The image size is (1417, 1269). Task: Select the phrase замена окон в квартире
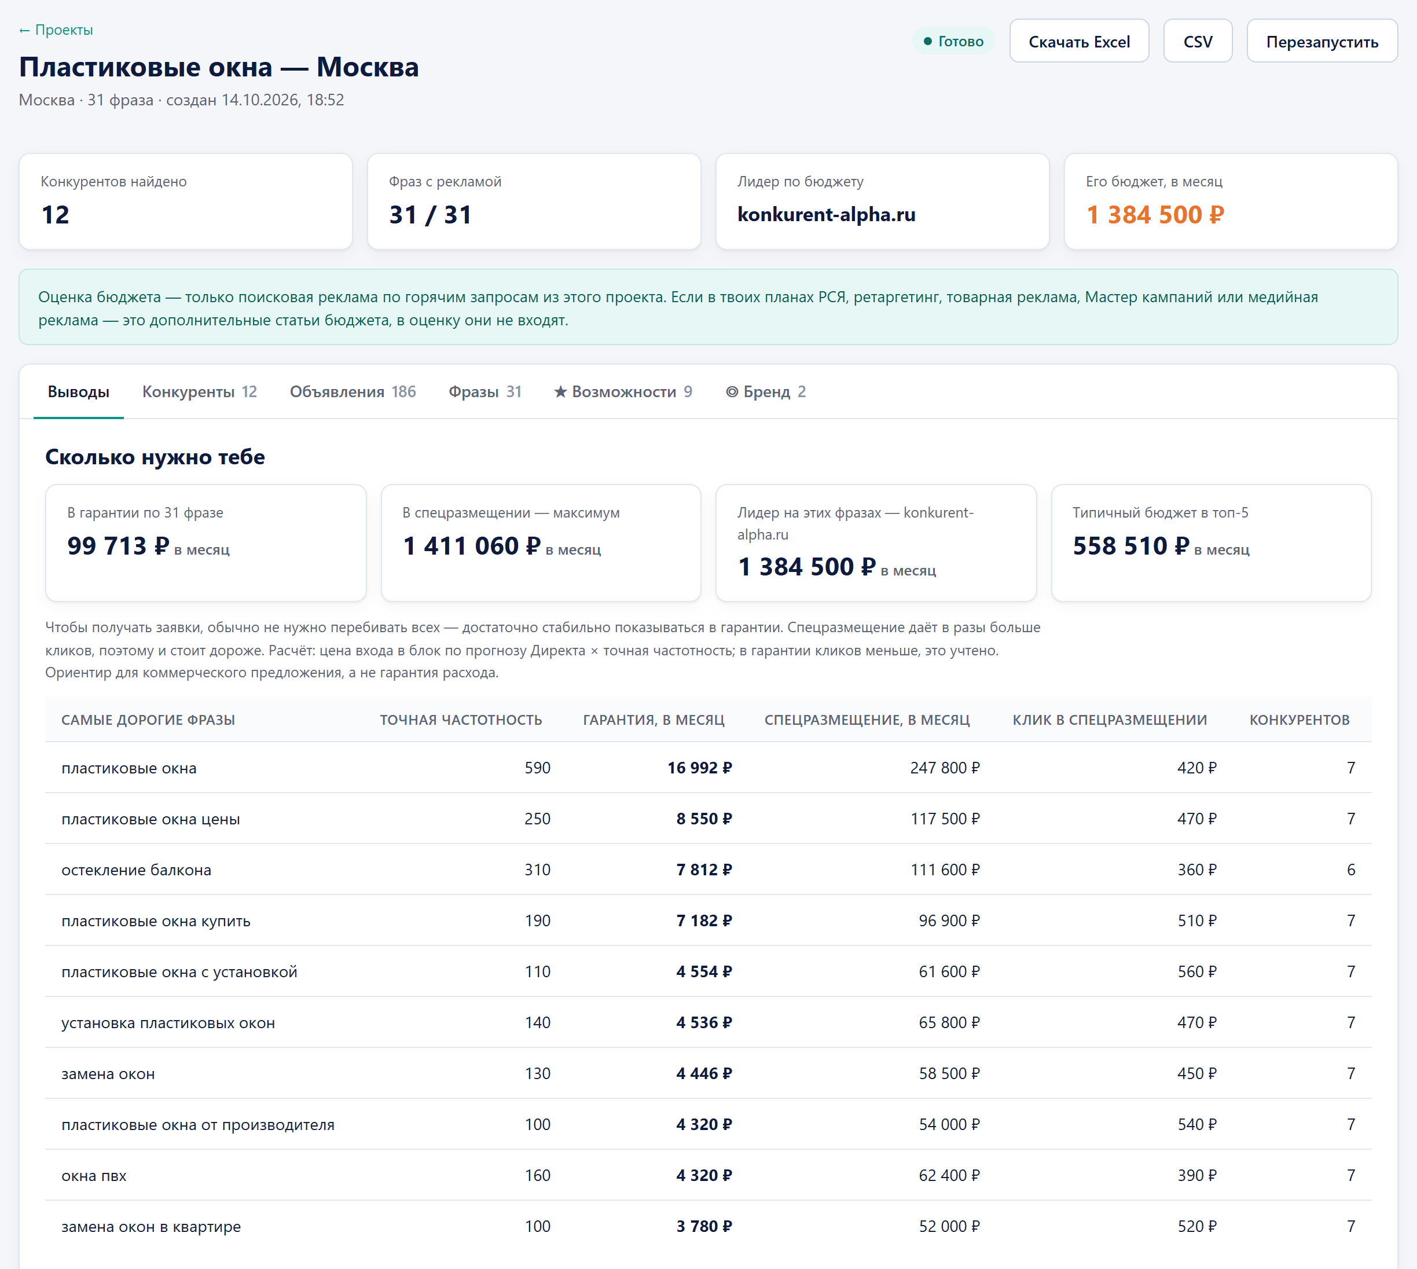pyautogui.click(x=150, y=1227)
